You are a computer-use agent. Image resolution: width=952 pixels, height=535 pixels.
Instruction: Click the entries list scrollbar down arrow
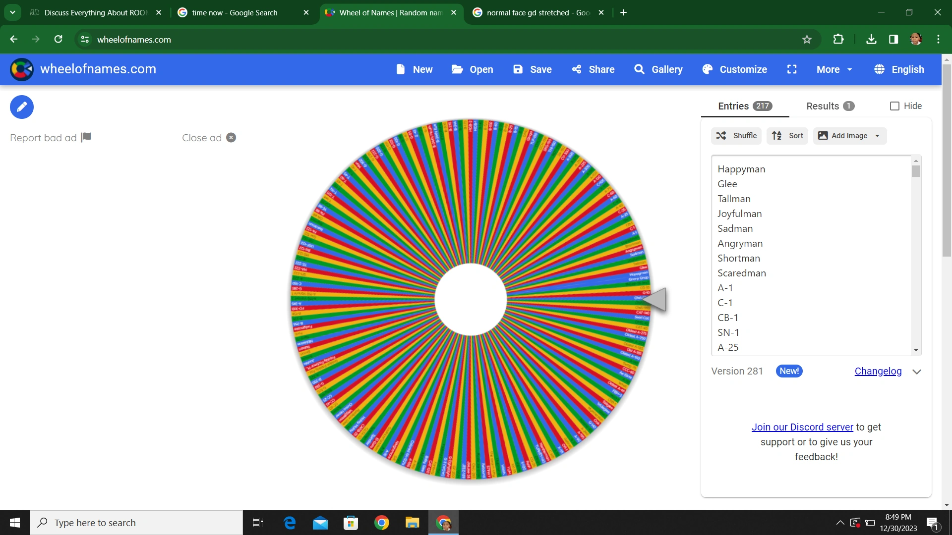pos(916,350)
